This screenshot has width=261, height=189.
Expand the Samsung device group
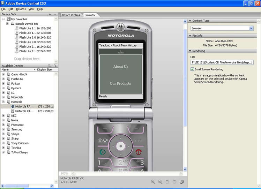[3, 129]
